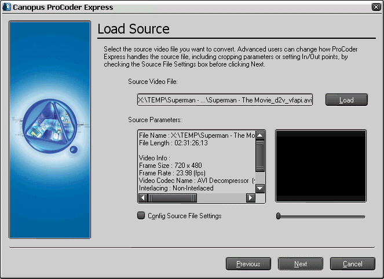384x279 pixels.
Task: Click the preview position slider handle
Action: pyautogui.click(x=279, y=216)
